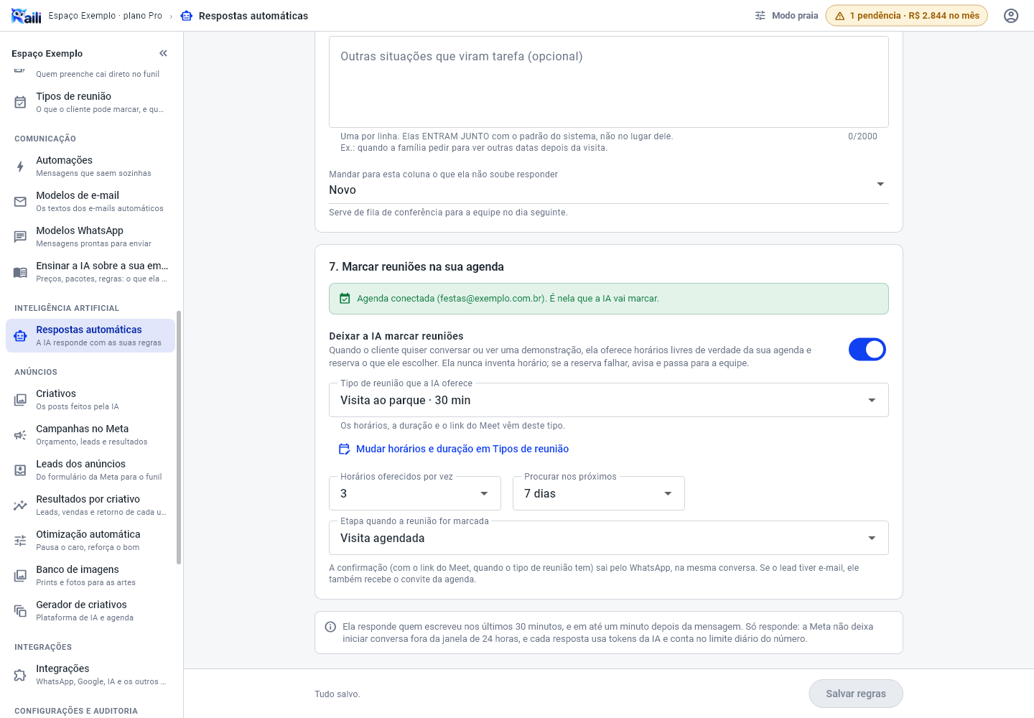Click the INTELIGÊNCIA ARTIFICIAL section label
This screenshot has height=718, width=1034.
click(67, 308)
